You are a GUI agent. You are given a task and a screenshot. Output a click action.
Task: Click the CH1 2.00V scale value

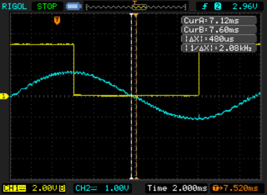click(x=45, y=188)
